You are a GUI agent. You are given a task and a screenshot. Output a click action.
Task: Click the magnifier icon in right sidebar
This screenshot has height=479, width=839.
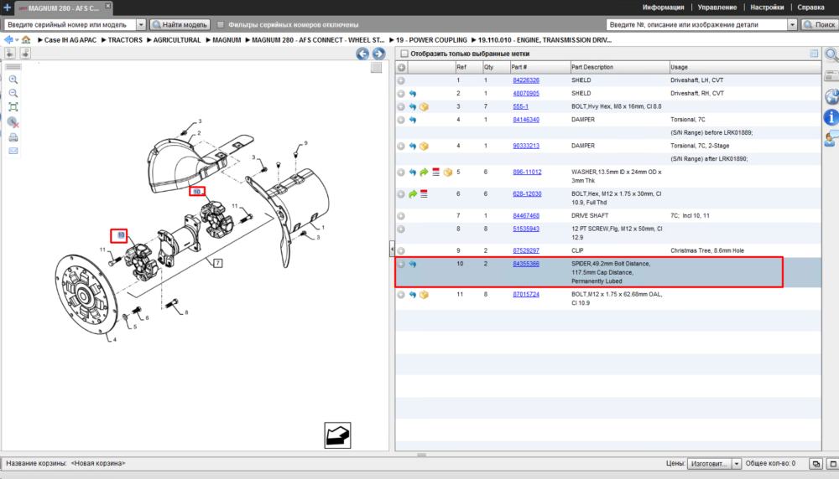(x=831, y=54)
